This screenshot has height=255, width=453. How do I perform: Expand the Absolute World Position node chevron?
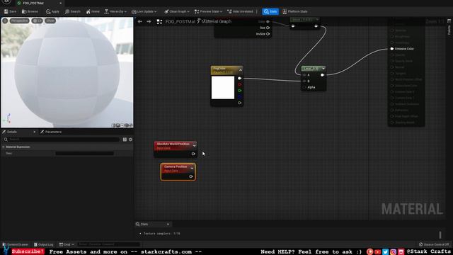pos(194,145)
